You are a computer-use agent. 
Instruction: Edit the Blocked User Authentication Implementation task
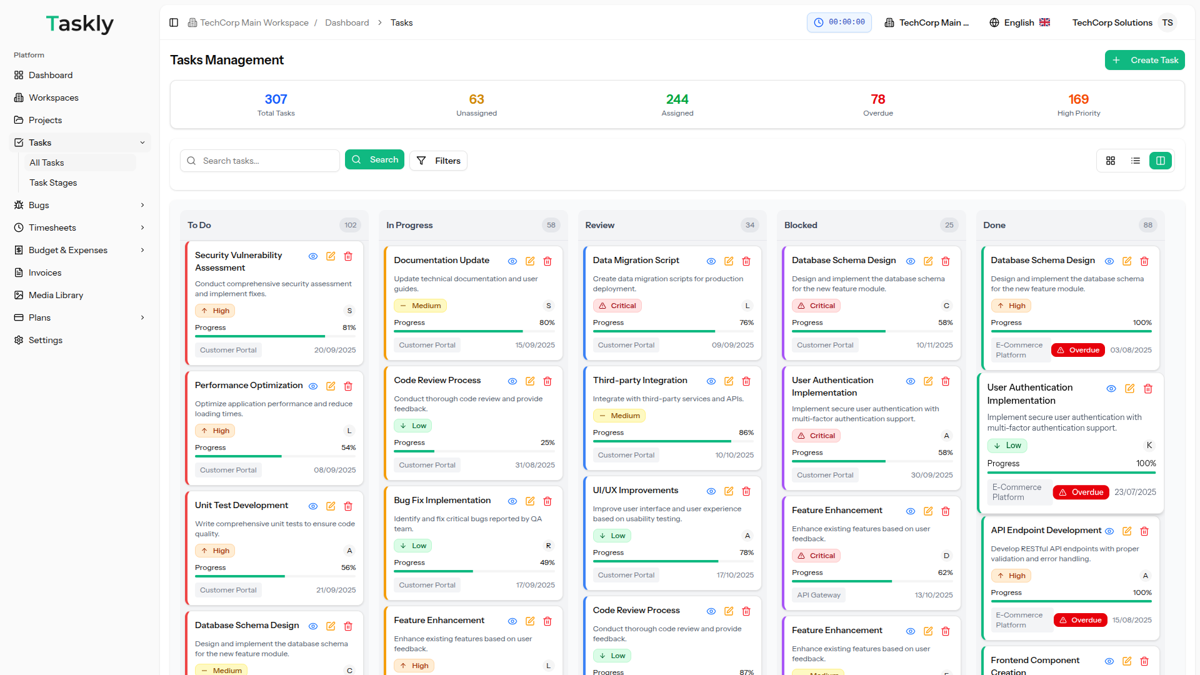928,381
